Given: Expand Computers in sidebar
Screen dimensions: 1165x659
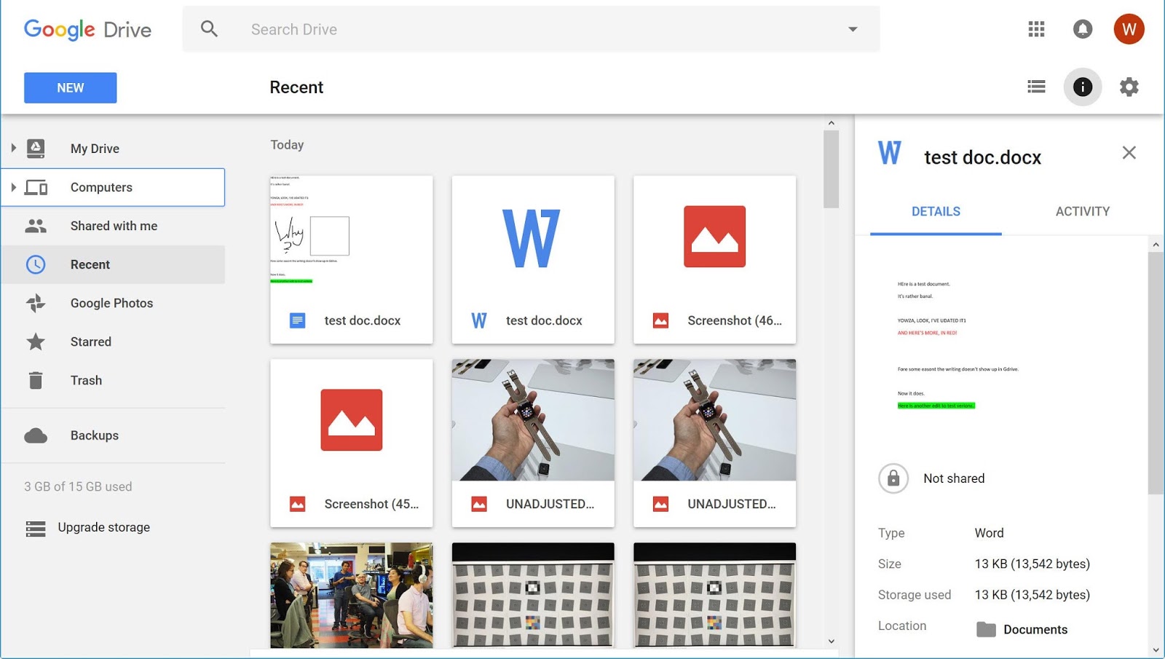Looking at the screenshot, I should pyautogui.click(x=13, y=187).
